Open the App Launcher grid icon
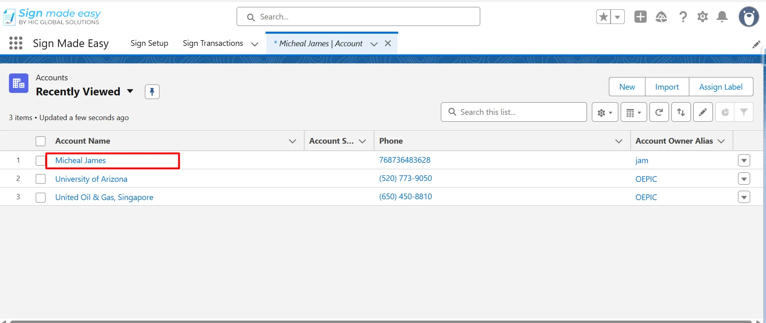 click(x=16, y=43)
